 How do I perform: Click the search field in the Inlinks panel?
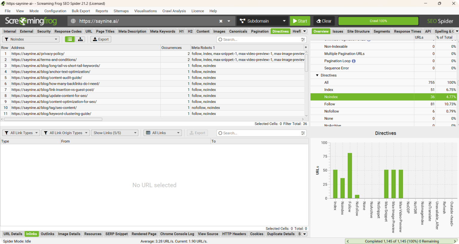tap(259, 133)
